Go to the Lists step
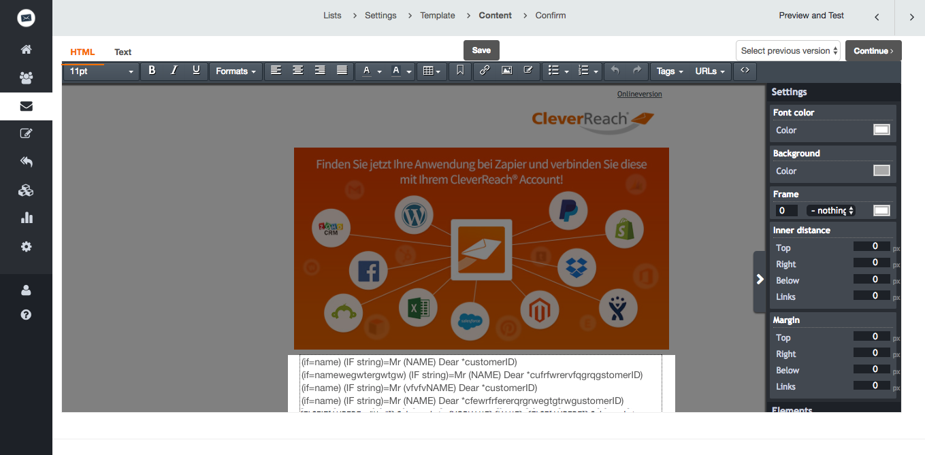The width and height of the screenshot is (925, 455). (x=332, y=16)
